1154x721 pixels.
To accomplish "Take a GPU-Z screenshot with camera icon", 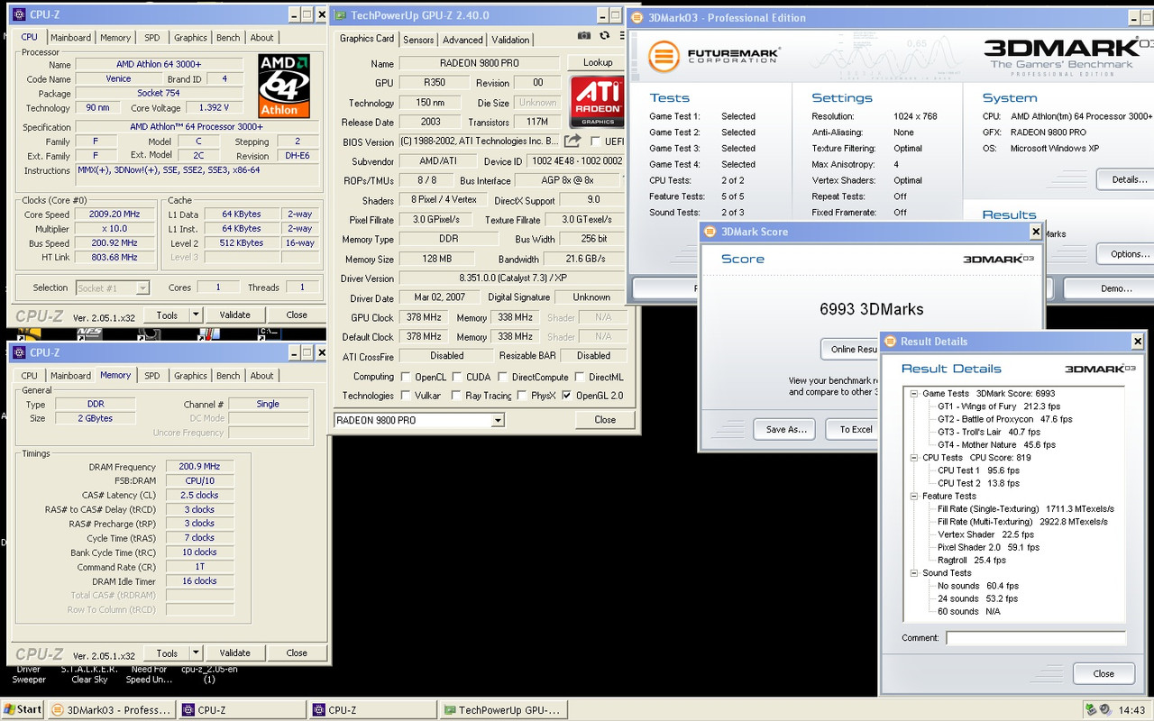I will [x=584, y=35].
